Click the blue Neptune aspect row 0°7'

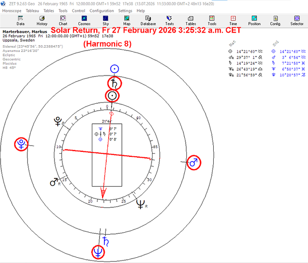107,129
